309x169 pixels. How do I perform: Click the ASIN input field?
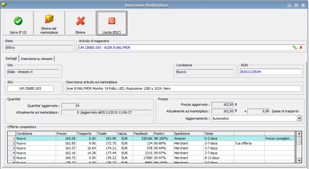pyautogui.click(x=270, y=72)
